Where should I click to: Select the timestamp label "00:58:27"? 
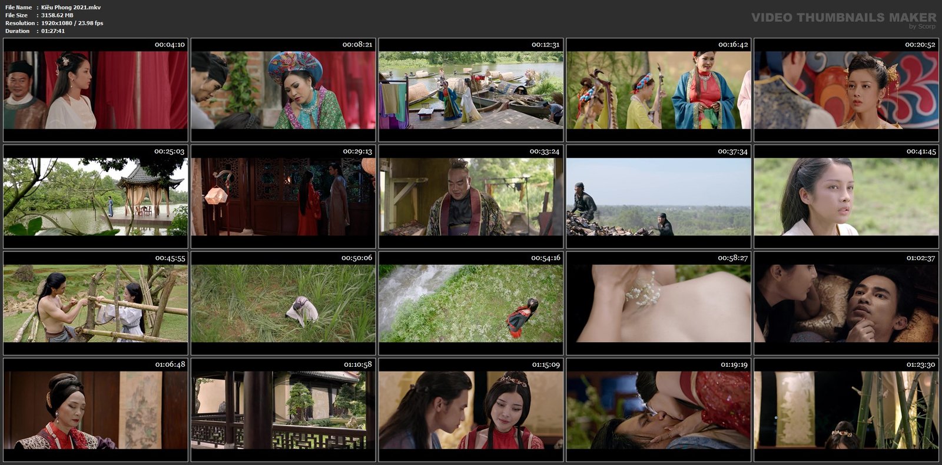(733, 258)
